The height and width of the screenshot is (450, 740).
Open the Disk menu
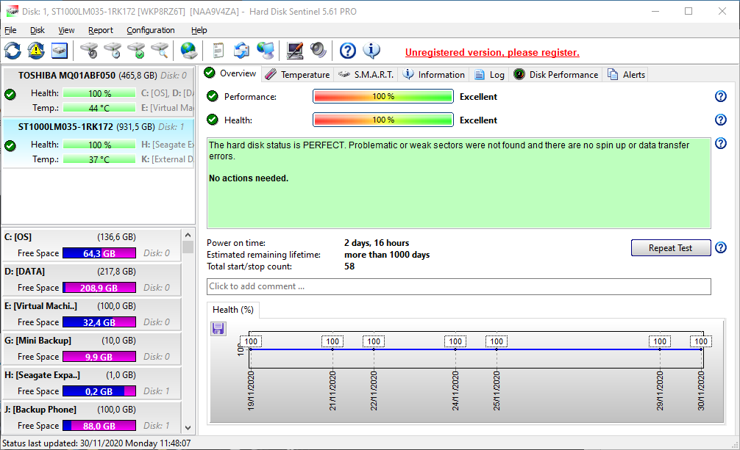click(38, 30)
